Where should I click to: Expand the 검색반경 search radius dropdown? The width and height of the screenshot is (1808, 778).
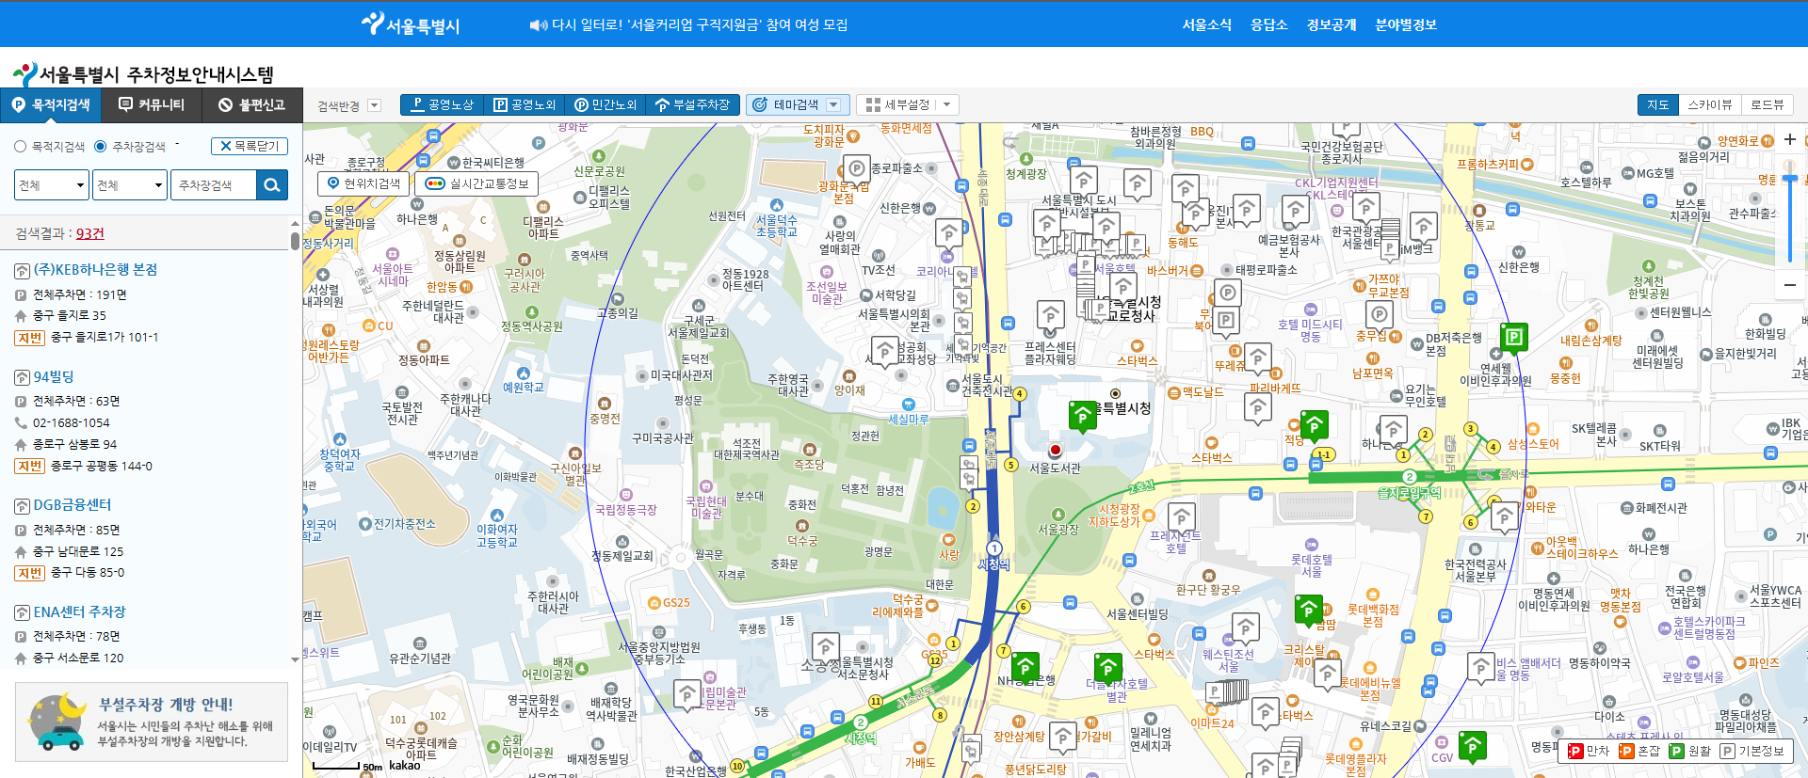374,105
